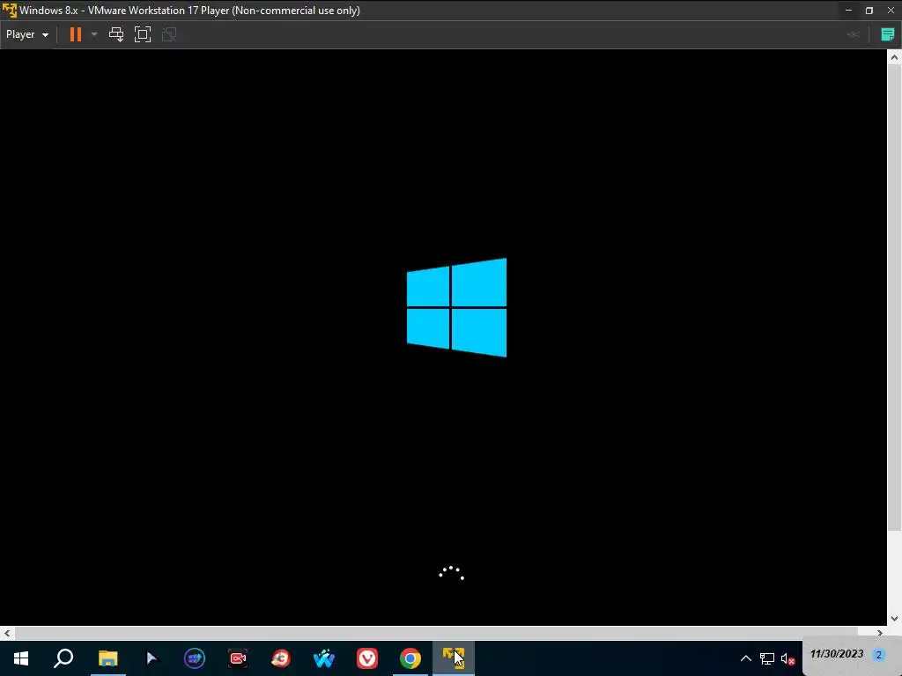Open the blue W app in taskbar

pos(324,658)
